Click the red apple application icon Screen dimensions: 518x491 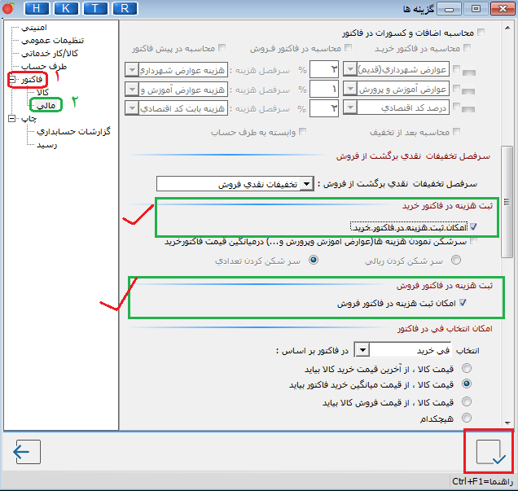(8, 8)
